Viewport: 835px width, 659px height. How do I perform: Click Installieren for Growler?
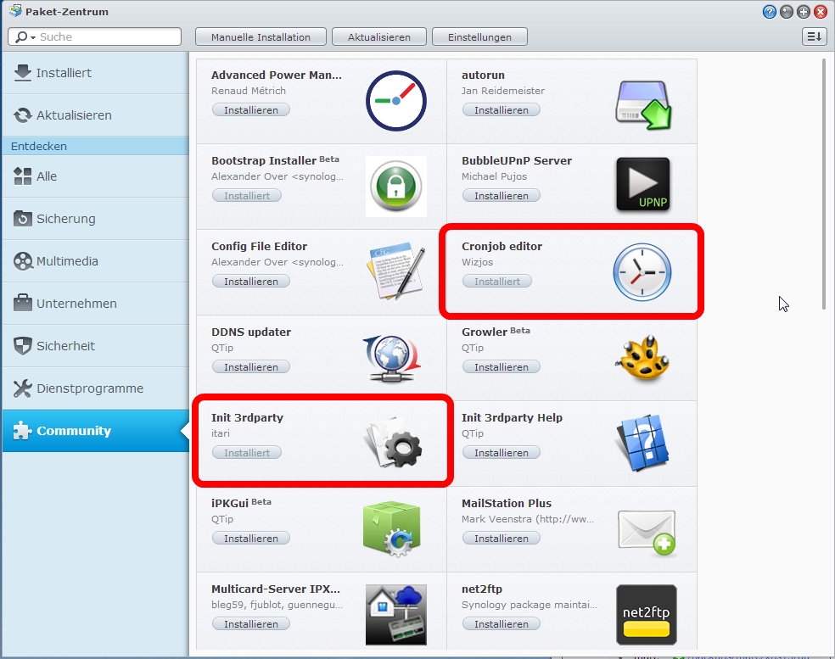pos(502,366)
